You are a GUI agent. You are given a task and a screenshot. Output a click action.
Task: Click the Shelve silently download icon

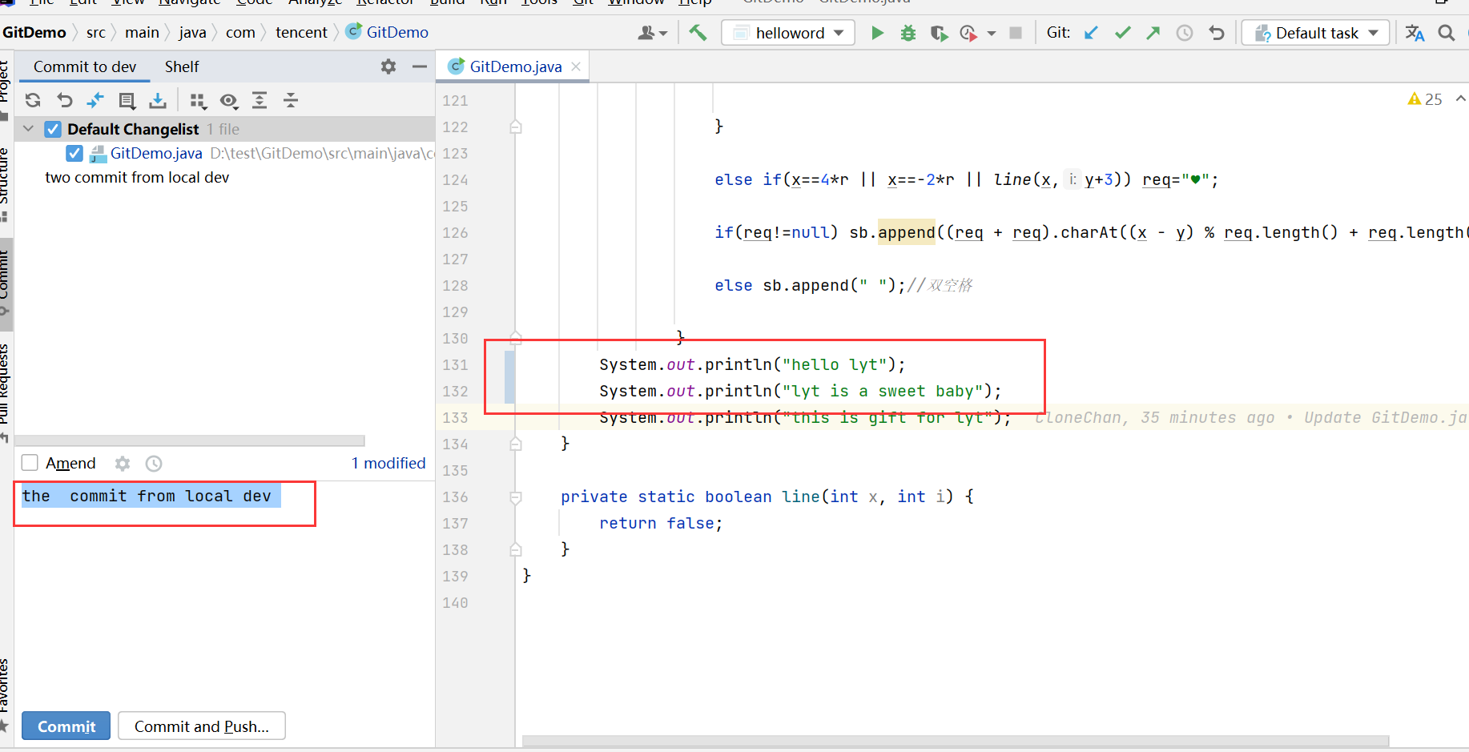[x=158, y=100]
